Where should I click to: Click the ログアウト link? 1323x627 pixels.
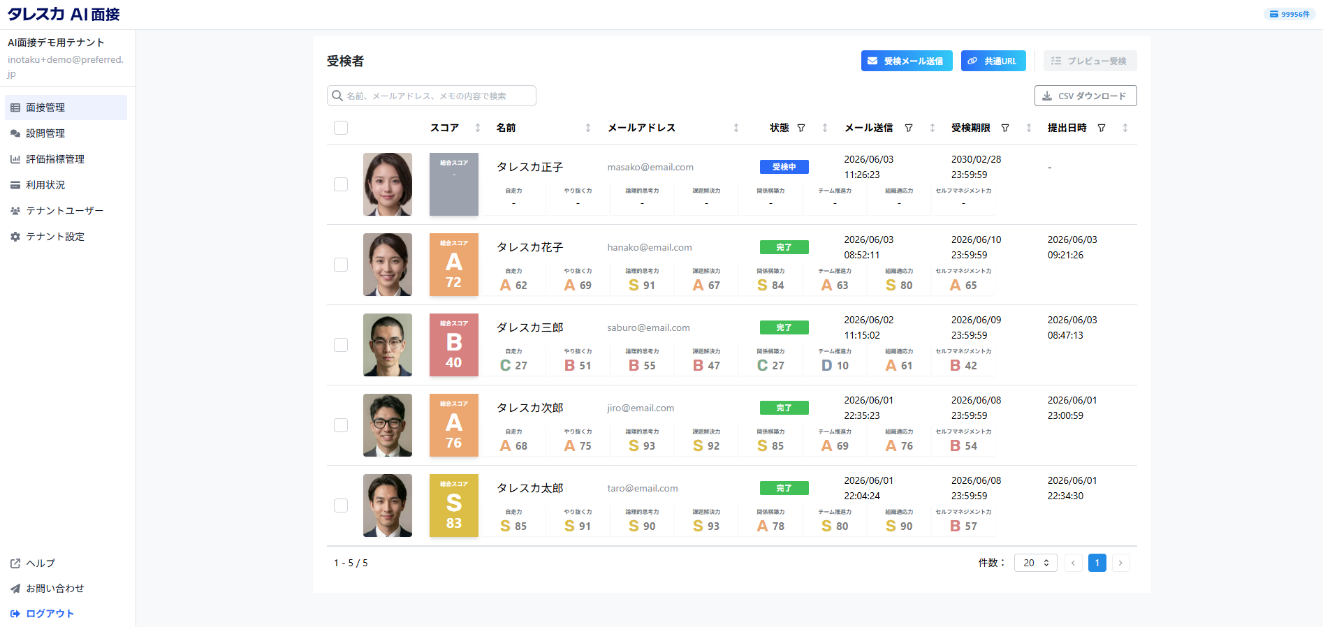[42, 614]
